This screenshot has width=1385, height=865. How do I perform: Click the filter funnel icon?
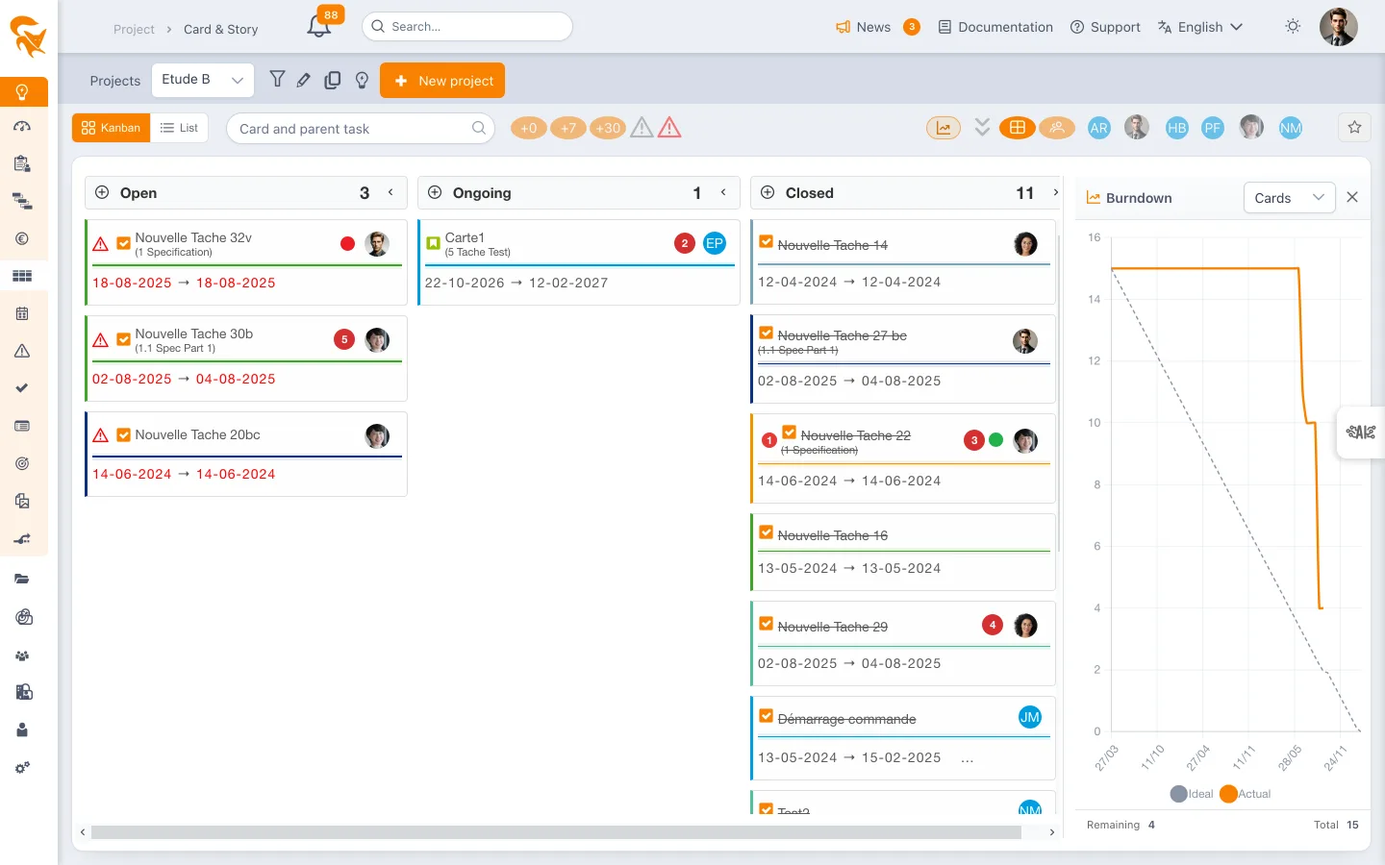coord(277,80)
